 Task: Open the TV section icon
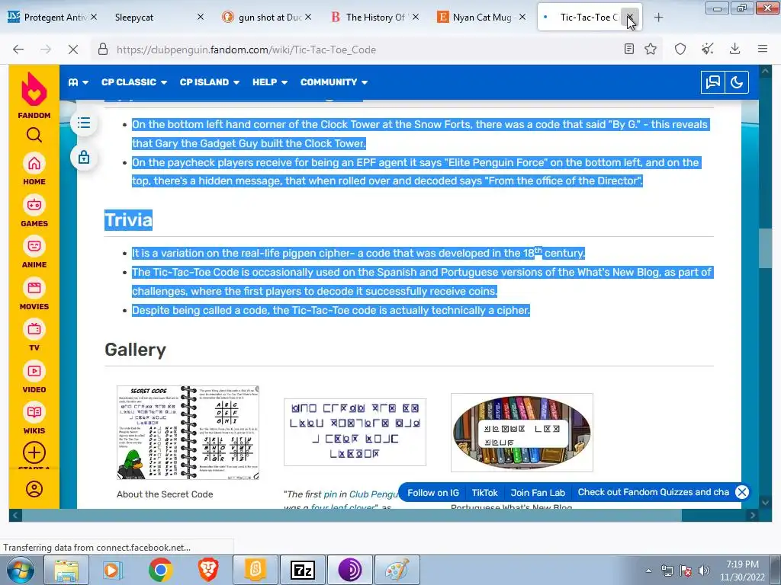tap(34, 335)
